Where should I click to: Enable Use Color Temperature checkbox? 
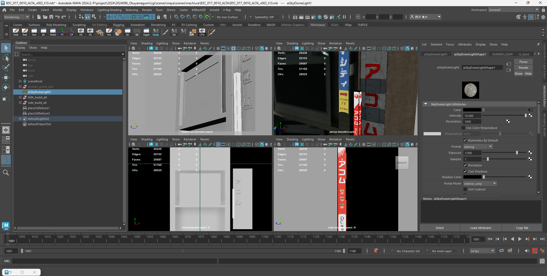point(463,128)
